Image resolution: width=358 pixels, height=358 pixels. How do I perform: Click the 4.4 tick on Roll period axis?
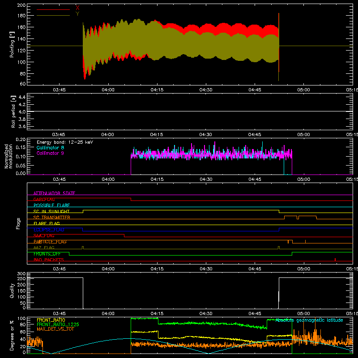22,97
